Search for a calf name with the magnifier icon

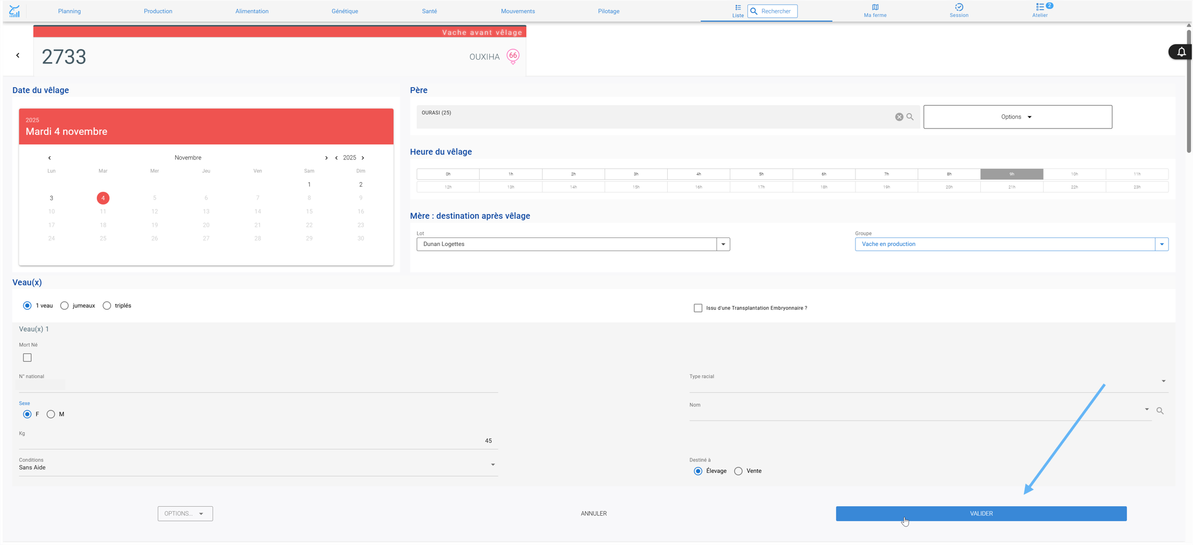1160,411
